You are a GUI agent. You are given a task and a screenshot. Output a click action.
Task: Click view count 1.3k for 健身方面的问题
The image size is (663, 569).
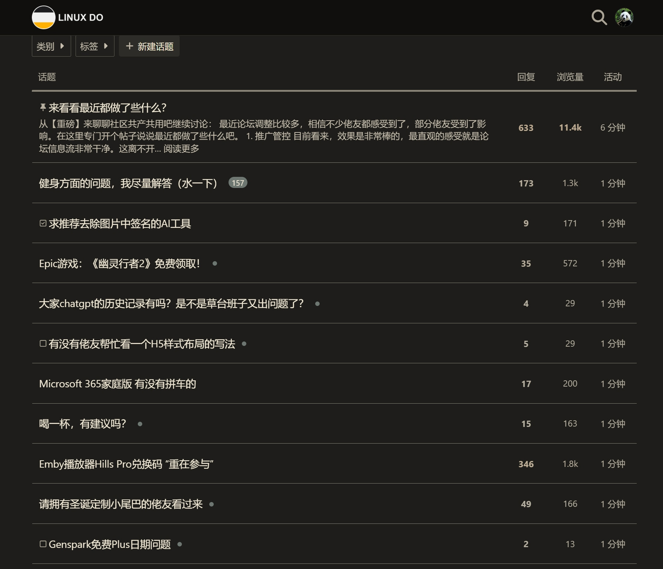click(x=570, y=183)
